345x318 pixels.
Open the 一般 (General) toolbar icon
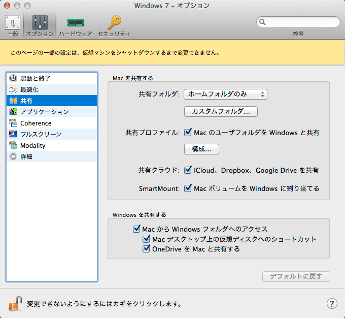pos(13,22)
